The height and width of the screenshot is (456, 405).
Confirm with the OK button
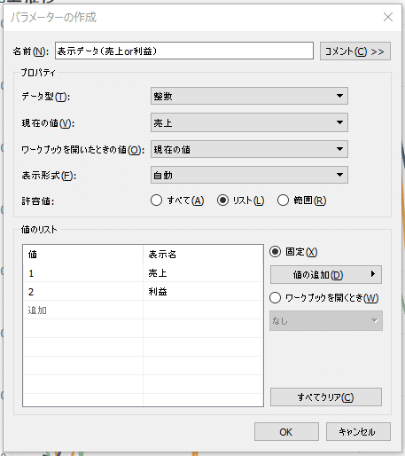[x=286, y=432]
